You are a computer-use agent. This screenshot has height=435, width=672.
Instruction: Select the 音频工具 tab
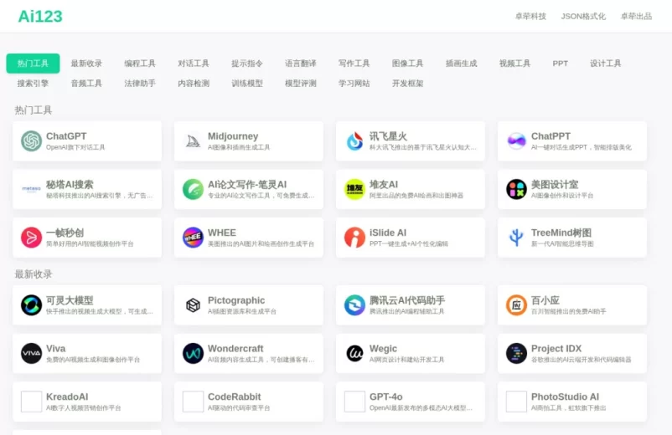[86, 84]
